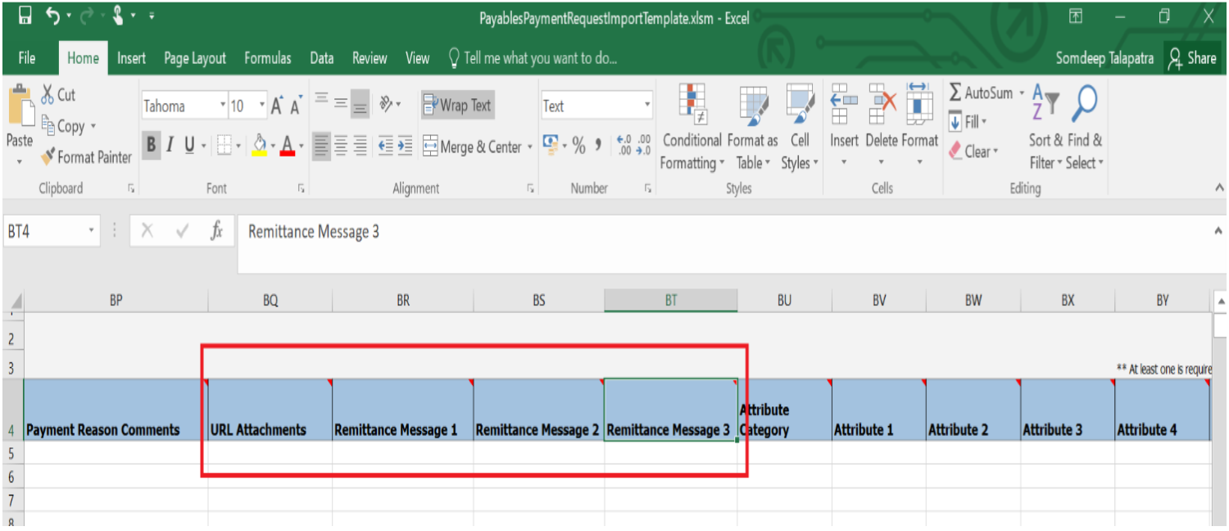Switch to the Formulas ribbon tab
Viewport: 1229px width, 531px height.
[267, 57]
